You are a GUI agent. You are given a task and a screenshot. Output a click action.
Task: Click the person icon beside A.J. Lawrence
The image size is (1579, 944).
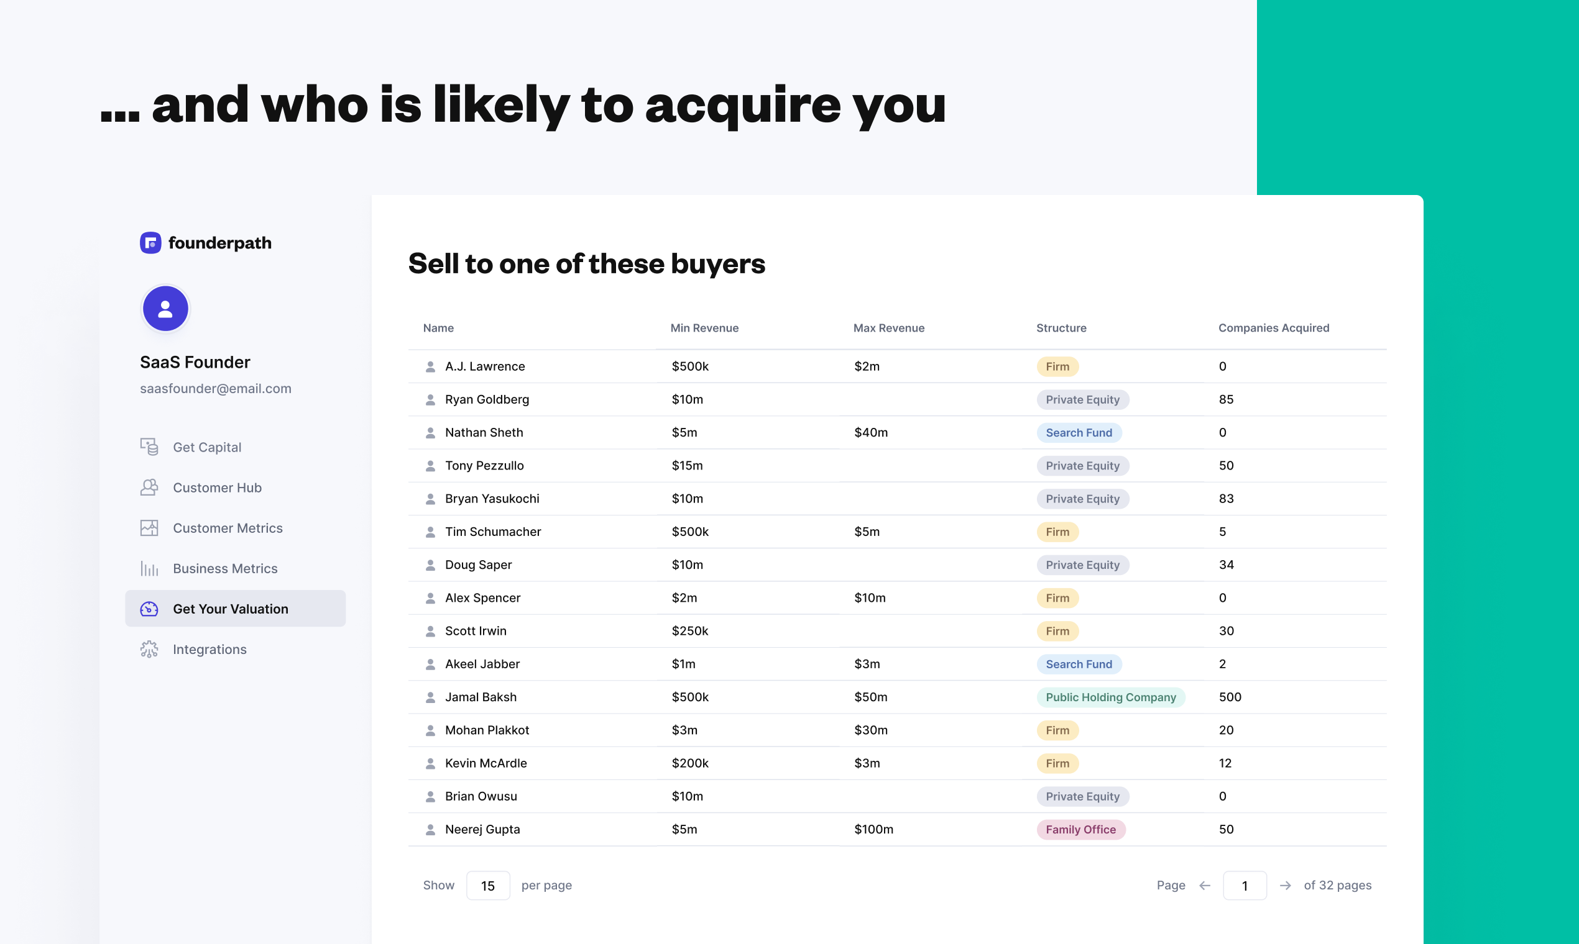(x=430, y=366)
